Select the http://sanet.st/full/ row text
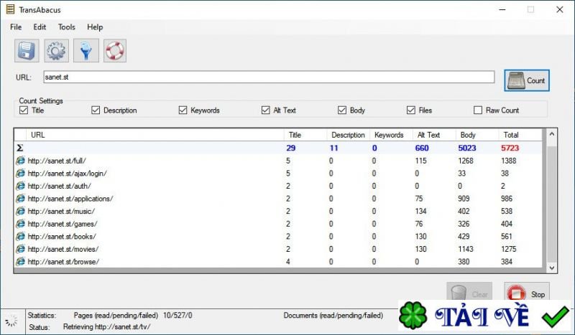Screen dimensions: 575x335 click(57, 161)
